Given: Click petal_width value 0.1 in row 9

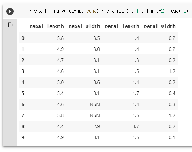Looking at the screenshot, I should (x=172, y=137).
